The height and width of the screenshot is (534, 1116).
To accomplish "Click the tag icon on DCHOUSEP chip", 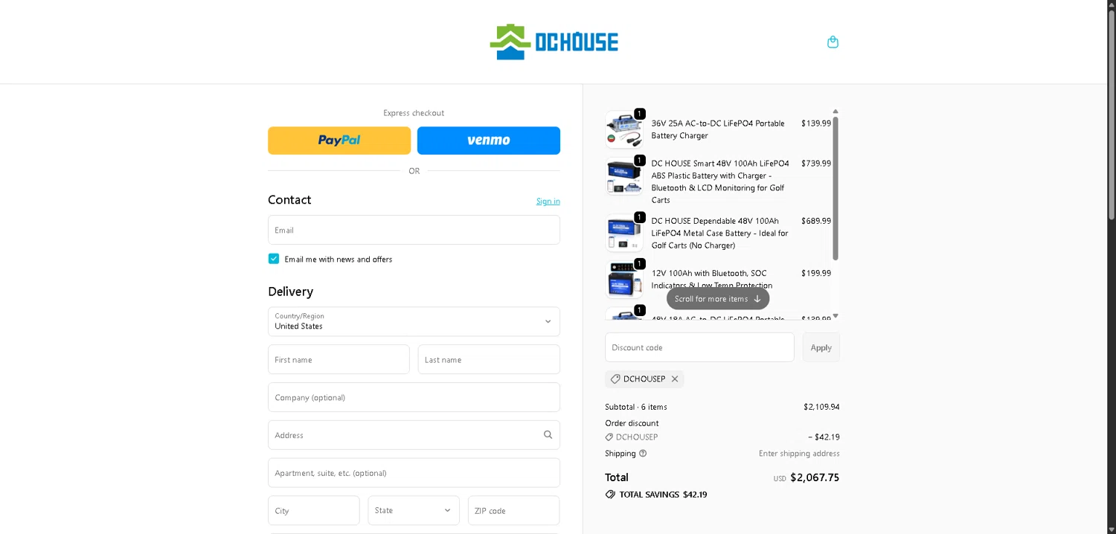I will (x=615, y=379).
